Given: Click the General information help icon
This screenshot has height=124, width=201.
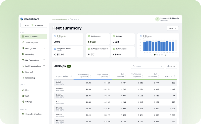Looking at the screenshot, I should pos(23,114).
